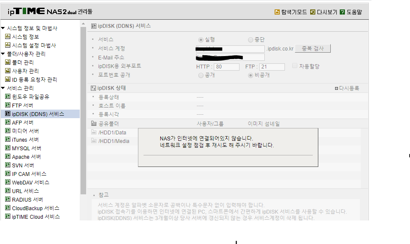Screen dimensions: 410x244
Task: Open 시스템 정보 page from sidebar
Action: 25,37
